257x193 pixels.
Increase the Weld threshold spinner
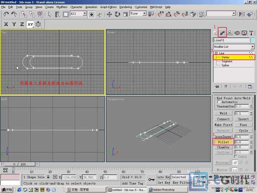(x=251, y=113)
